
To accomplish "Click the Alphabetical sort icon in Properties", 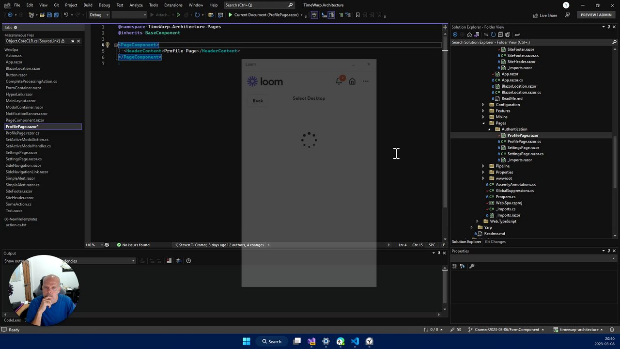I will pyautogui.click(x=462, y=266).
